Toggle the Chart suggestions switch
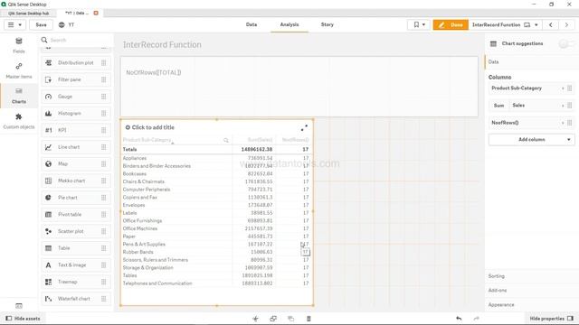 click(x=565, y=44)
